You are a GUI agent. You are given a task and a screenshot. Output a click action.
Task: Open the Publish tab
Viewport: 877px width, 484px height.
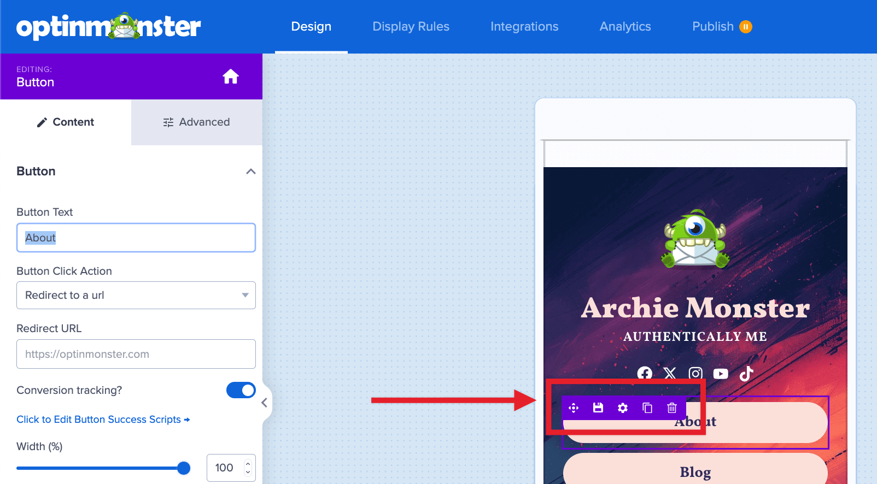pyautogui.click(x=713, y=26)
